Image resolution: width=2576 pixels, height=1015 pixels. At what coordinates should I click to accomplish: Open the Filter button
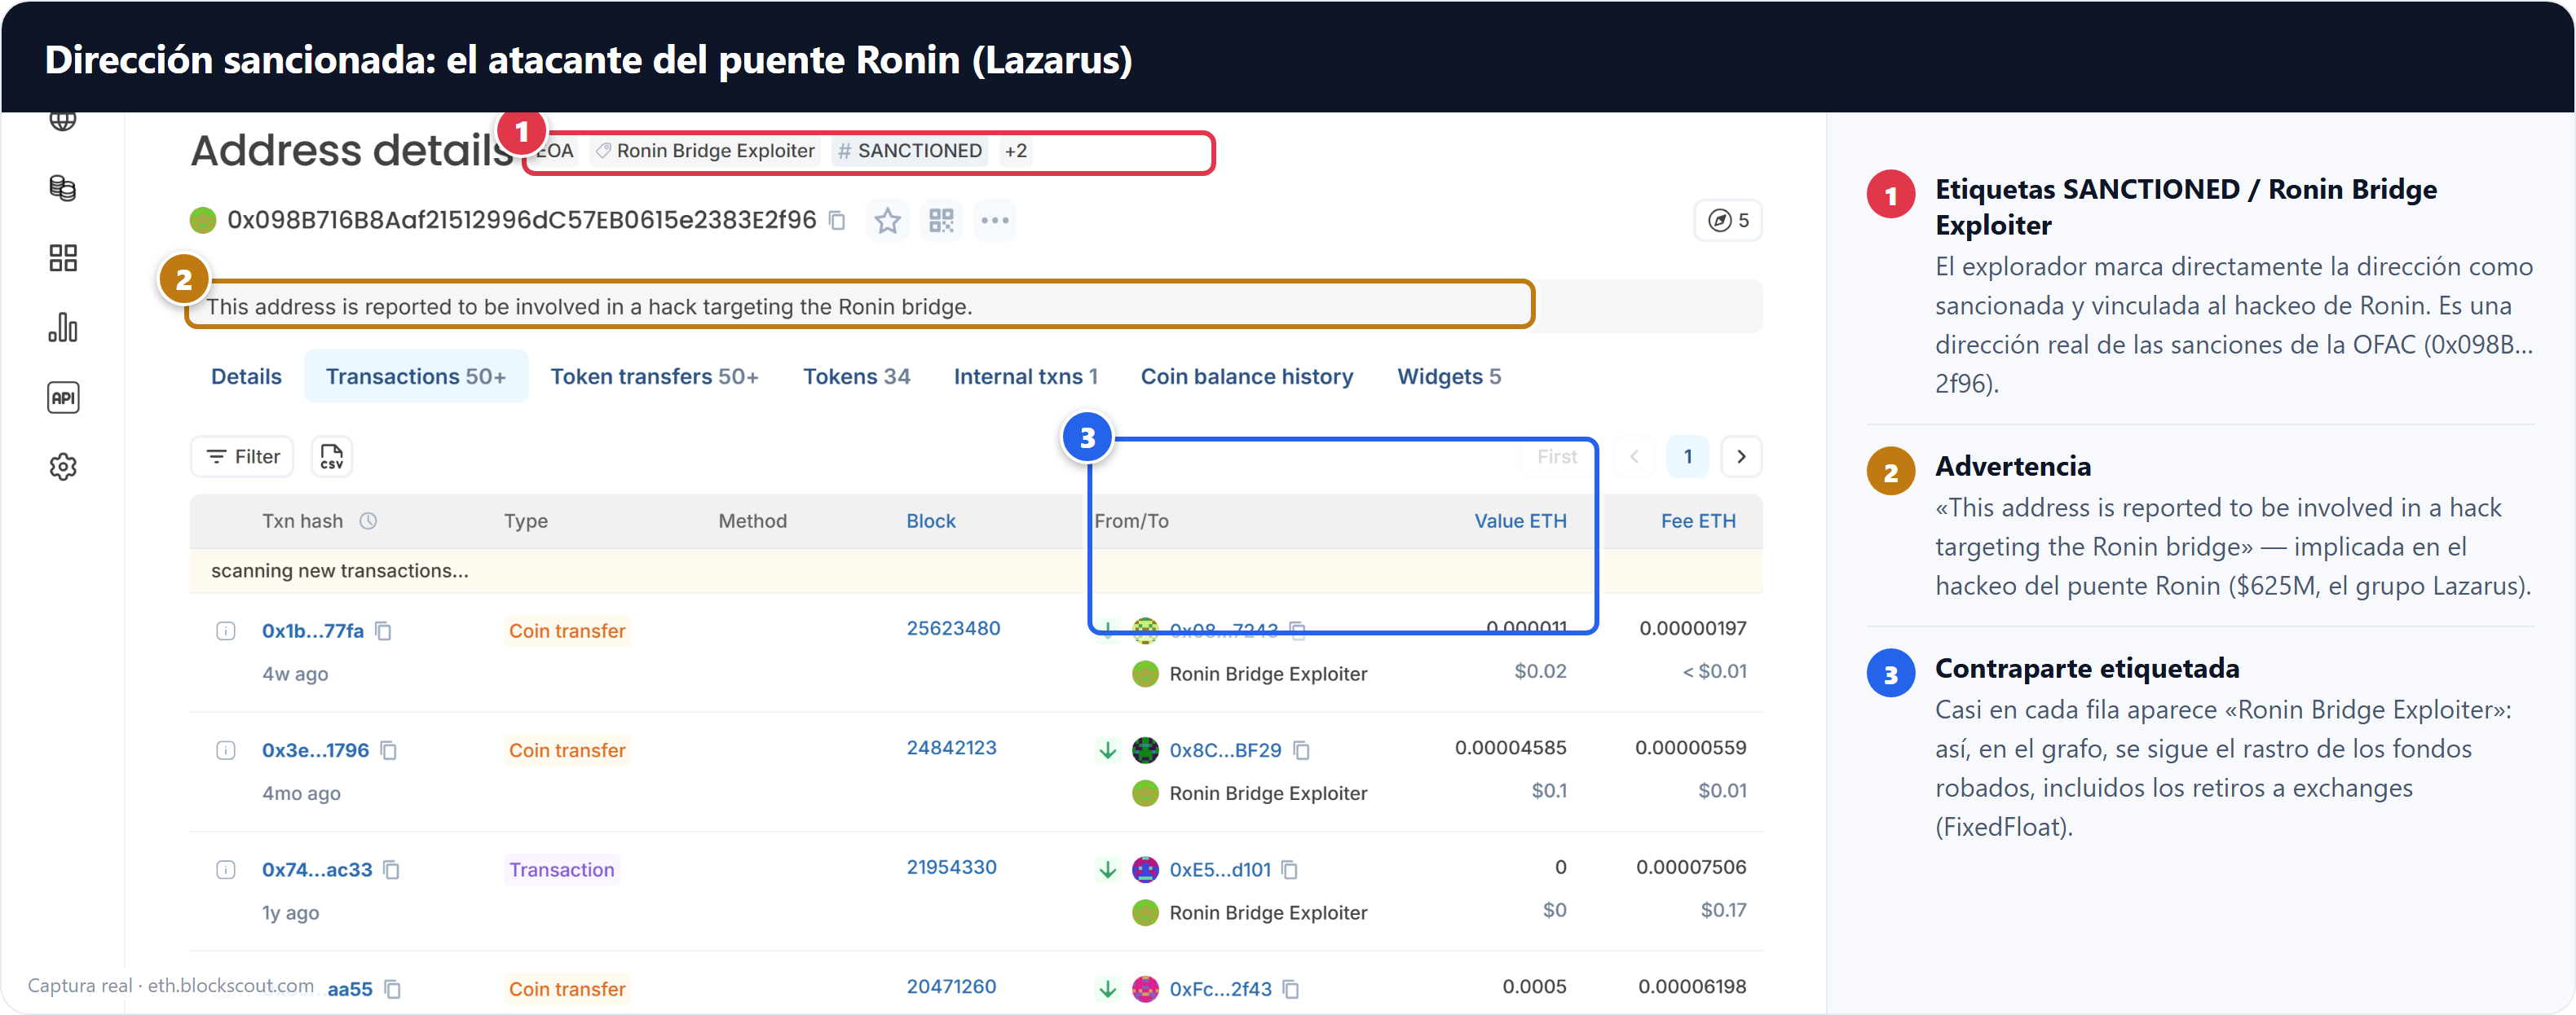242,456
